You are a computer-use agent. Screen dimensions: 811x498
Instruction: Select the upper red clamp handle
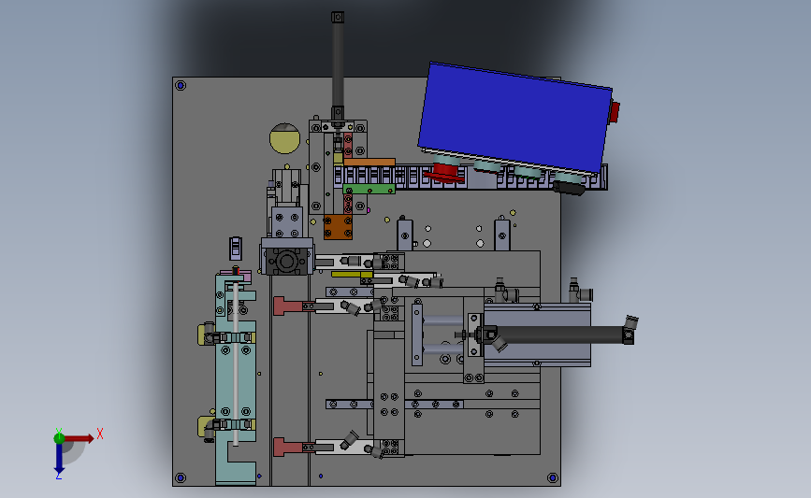point(287,306)
